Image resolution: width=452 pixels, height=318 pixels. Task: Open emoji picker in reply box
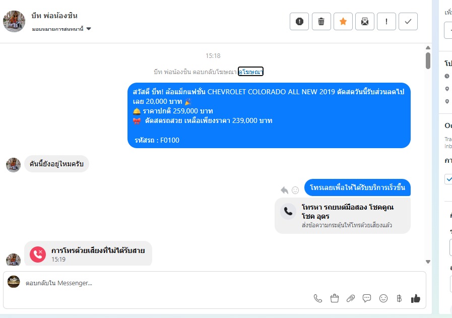(383, 298)
